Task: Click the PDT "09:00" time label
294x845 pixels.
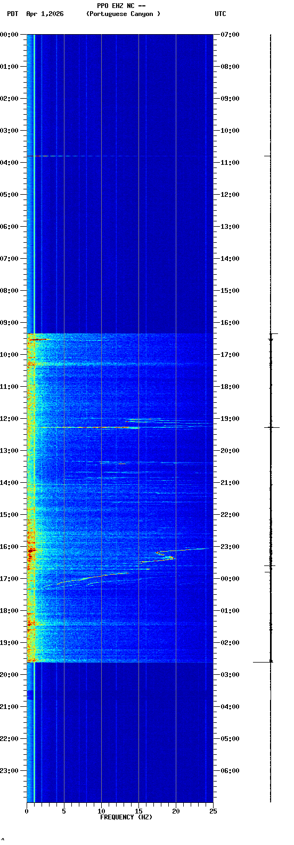Action: coord(9,323)
